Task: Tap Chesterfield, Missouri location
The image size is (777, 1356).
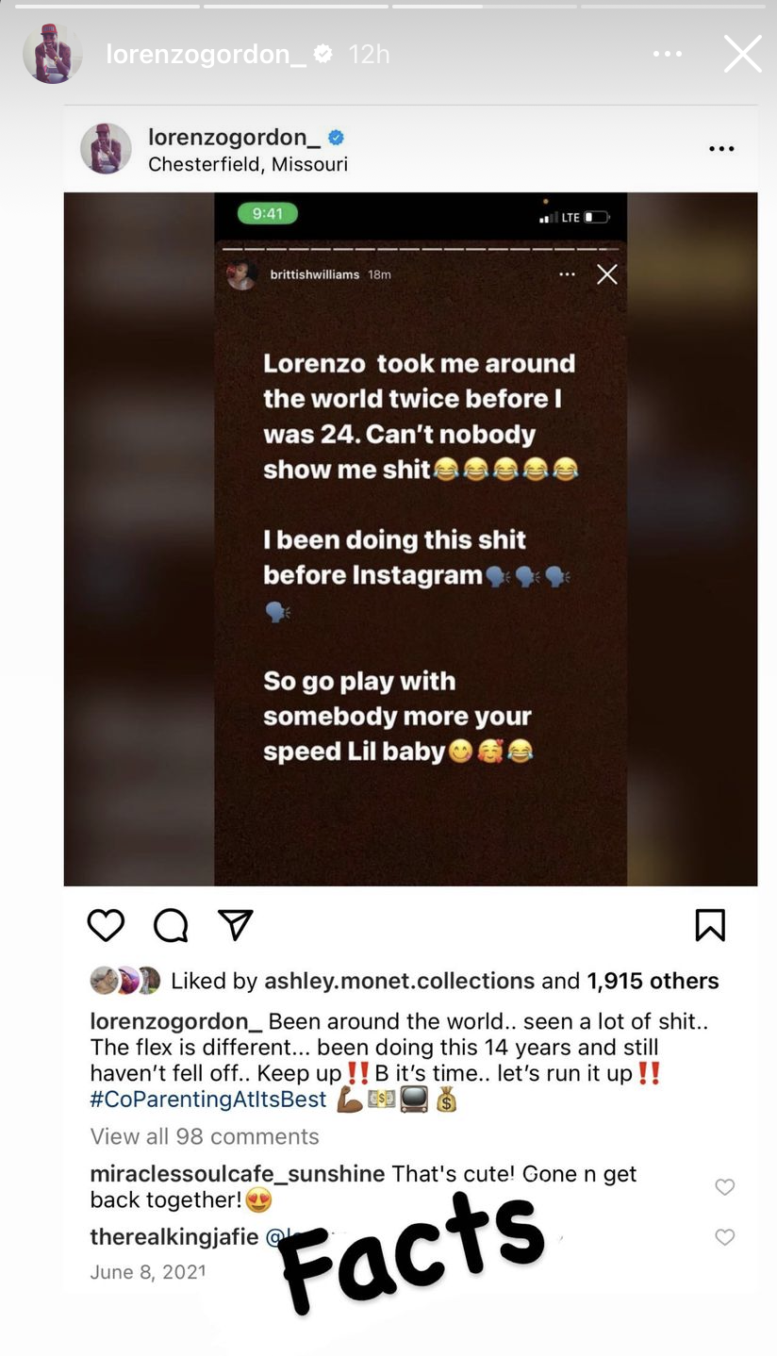Action: coord(248,164)
